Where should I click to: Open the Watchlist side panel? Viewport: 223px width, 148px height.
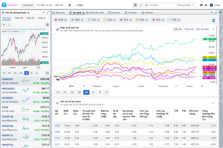pos(220,42)
